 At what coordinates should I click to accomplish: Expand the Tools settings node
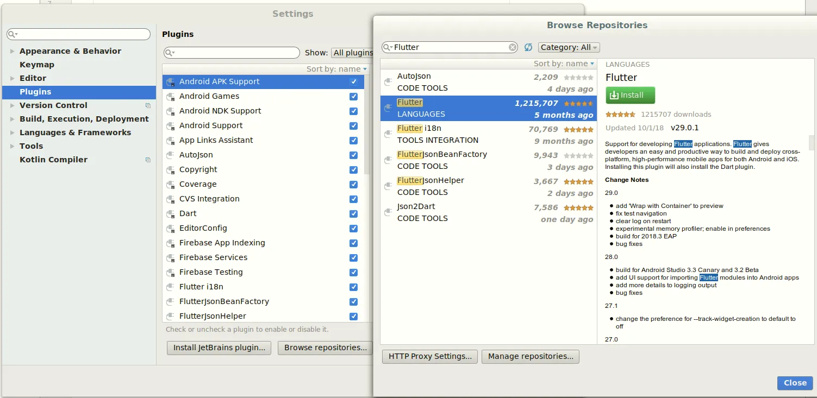pyautogui.click(x=12, y=146)
